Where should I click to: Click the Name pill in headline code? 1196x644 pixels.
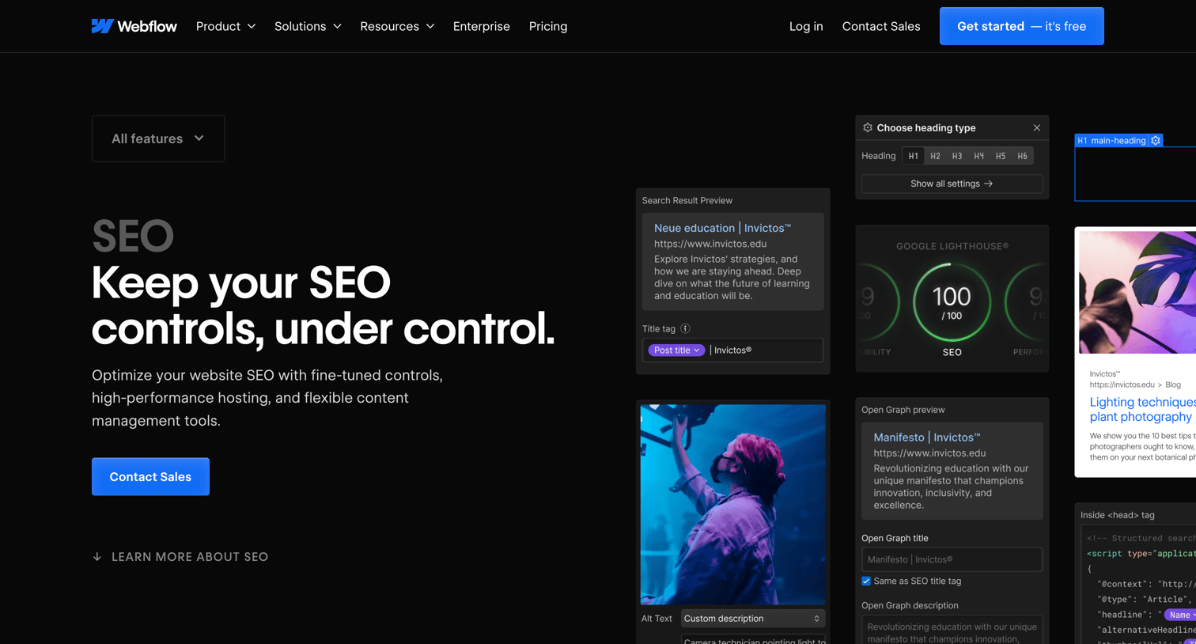tap(1179, 615)
